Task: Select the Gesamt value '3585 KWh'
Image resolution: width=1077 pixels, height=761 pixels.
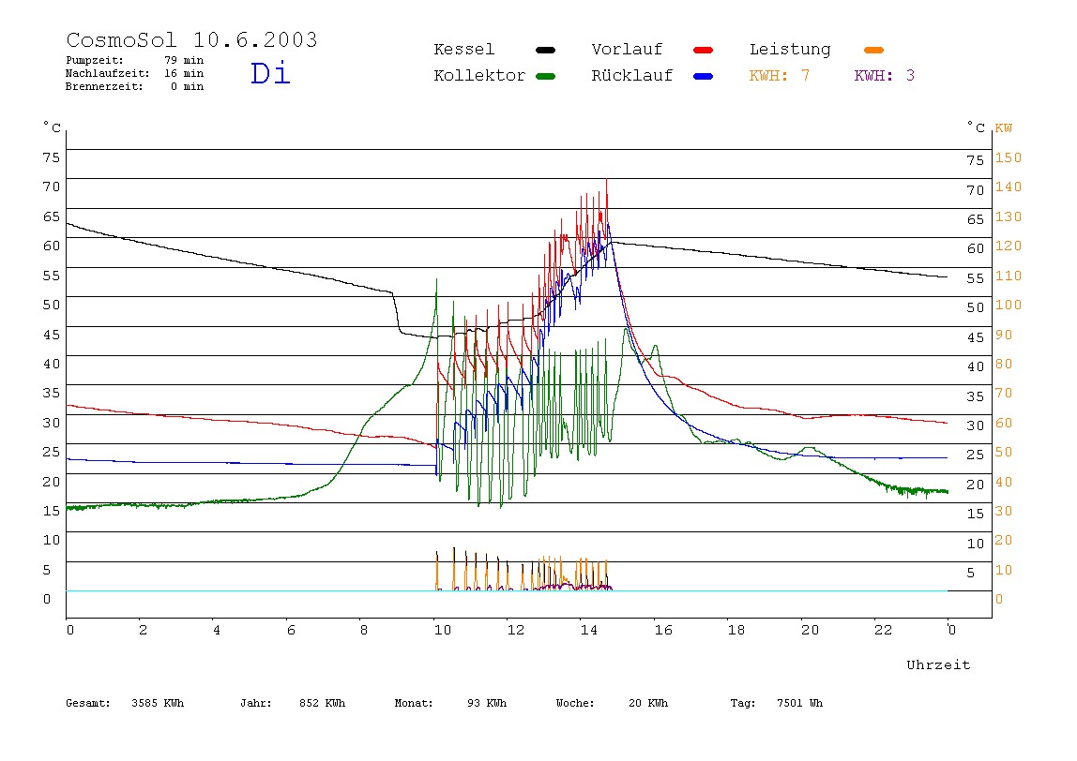Action: [x=158, y=703]
